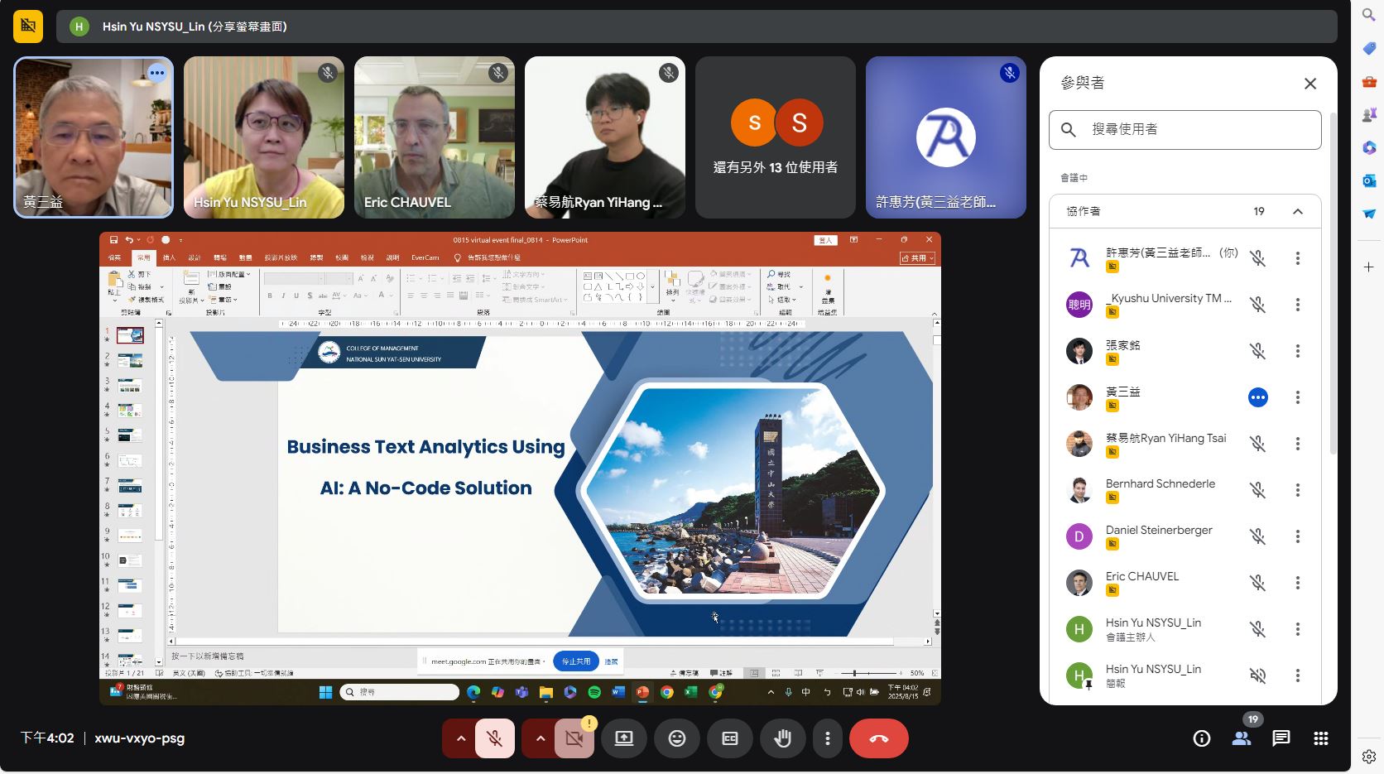Send an emoji reaction
Screen dimensions: 1384x774
point(677,738)
